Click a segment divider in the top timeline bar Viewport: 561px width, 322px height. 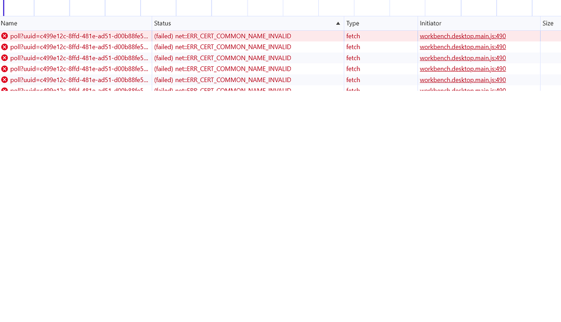(176, 8)
